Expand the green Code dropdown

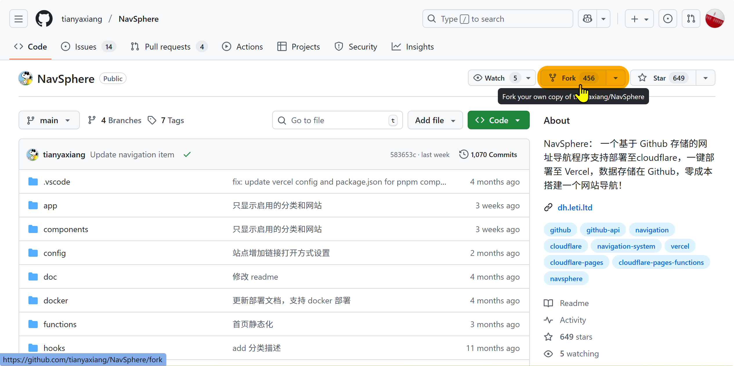[x=498, y=120]
